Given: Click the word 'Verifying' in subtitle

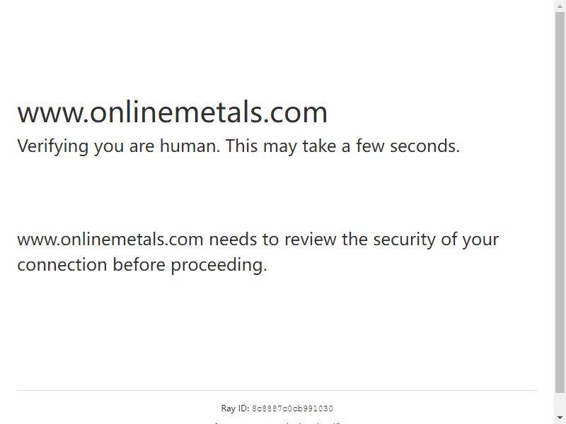Looking at the screenshot, I should point(52,147).
